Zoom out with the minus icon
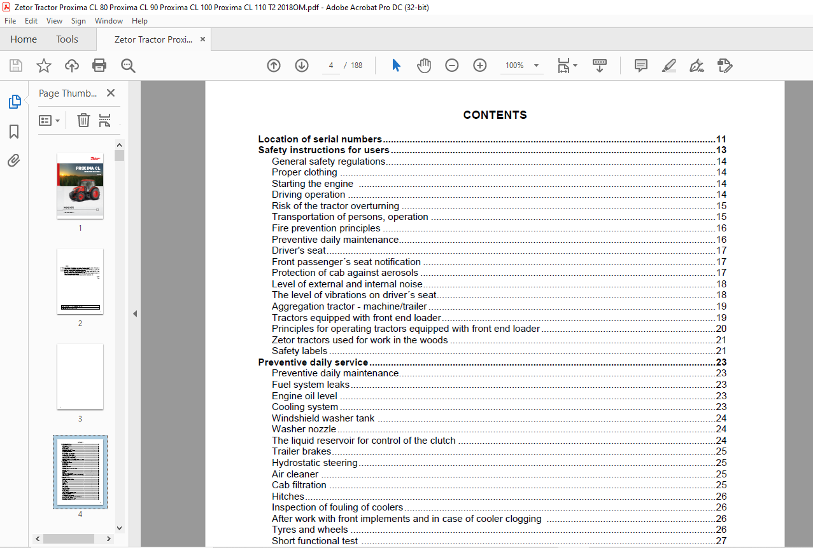Viewport: 813px width, 548px height. (452, 65)
